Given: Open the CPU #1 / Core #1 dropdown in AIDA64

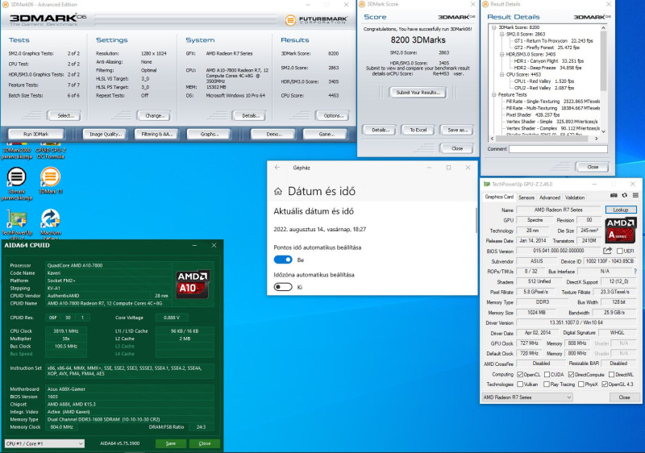Looking at the screenshot, I should (x=45, y=443).
